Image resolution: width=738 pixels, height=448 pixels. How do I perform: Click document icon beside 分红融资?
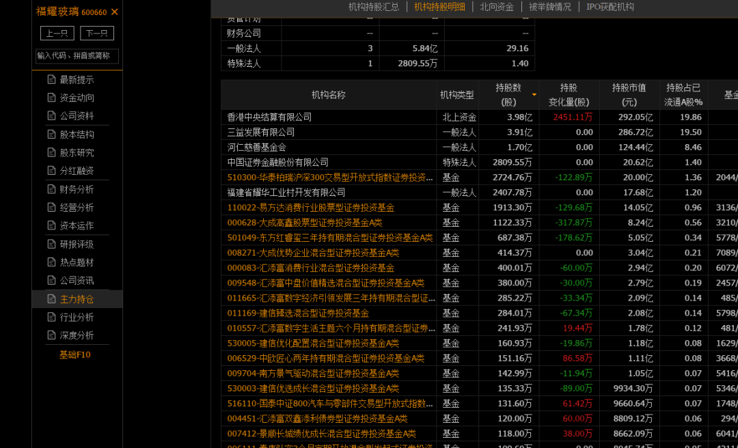coord(51,170)
